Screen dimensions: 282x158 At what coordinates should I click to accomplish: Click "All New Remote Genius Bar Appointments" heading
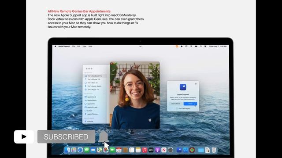79,11
